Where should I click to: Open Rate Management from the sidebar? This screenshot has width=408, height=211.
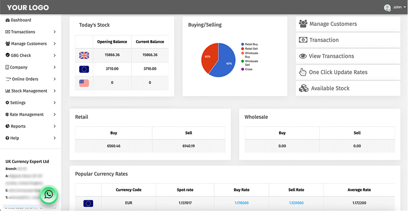click(25, 114)
